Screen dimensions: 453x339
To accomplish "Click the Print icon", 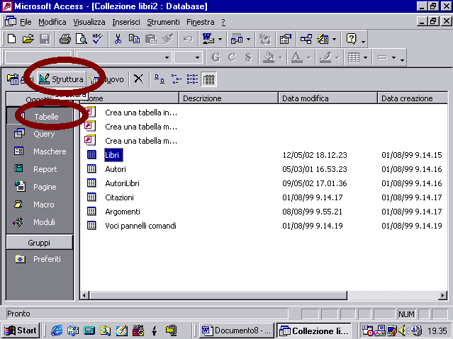I will pyautogui.click(x=65, y=39).
